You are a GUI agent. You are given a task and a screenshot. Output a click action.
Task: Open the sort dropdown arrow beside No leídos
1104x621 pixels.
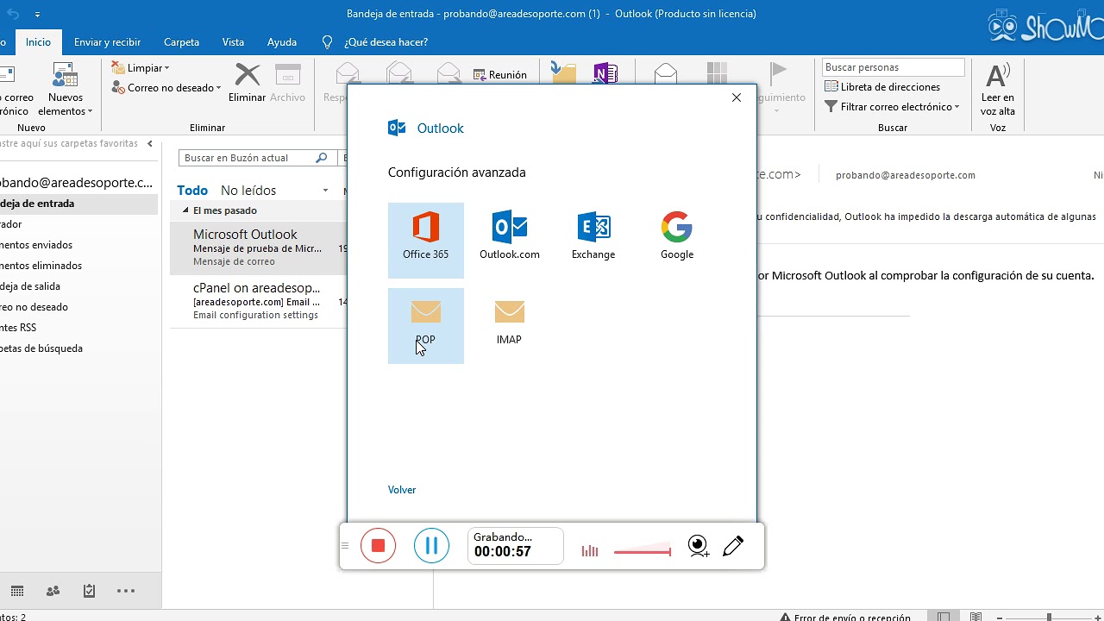point(325,191)
